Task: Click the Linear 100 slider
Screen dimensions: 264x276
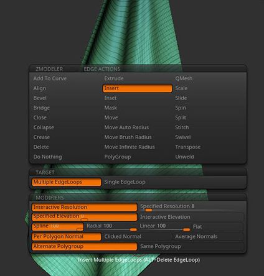Action: coord(164,227)
